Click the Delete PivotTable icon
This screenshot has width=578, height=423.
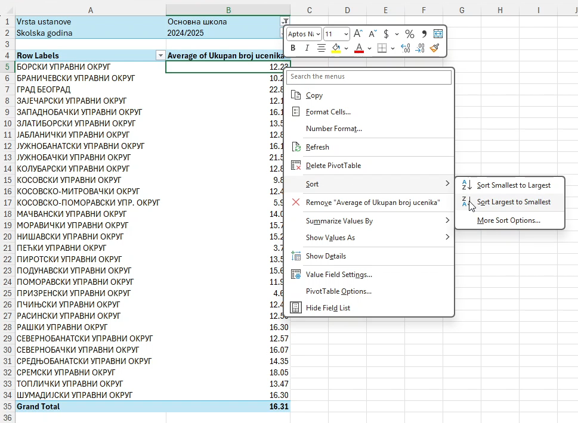[296, 165]
